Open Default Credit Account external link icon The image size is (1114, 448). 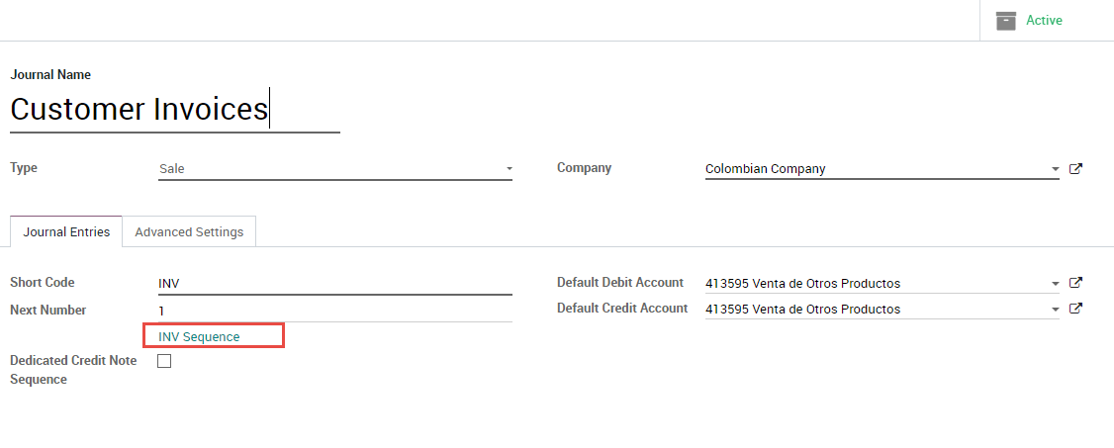tap(1076, 309)
